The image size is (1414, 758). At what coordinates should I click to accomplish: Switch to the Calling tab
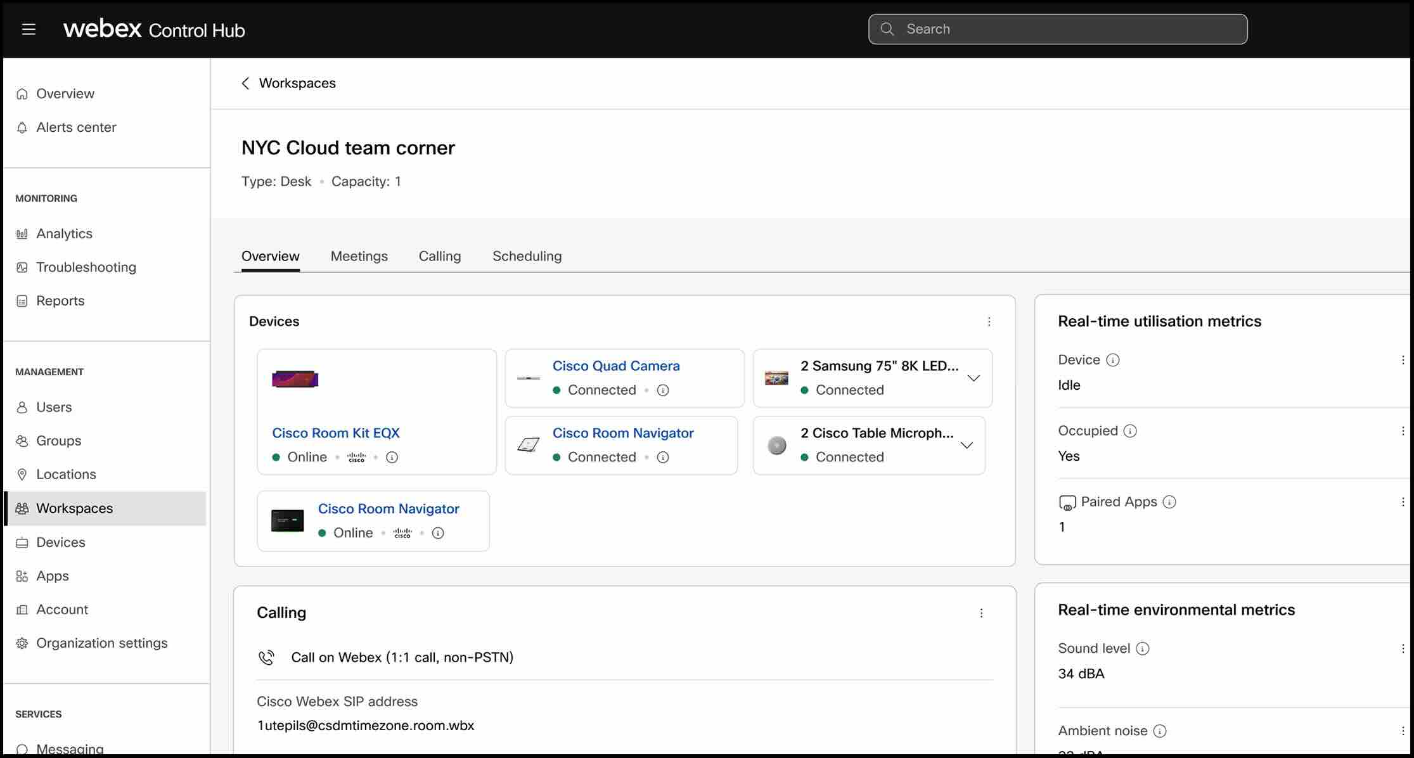pos(440,256)
